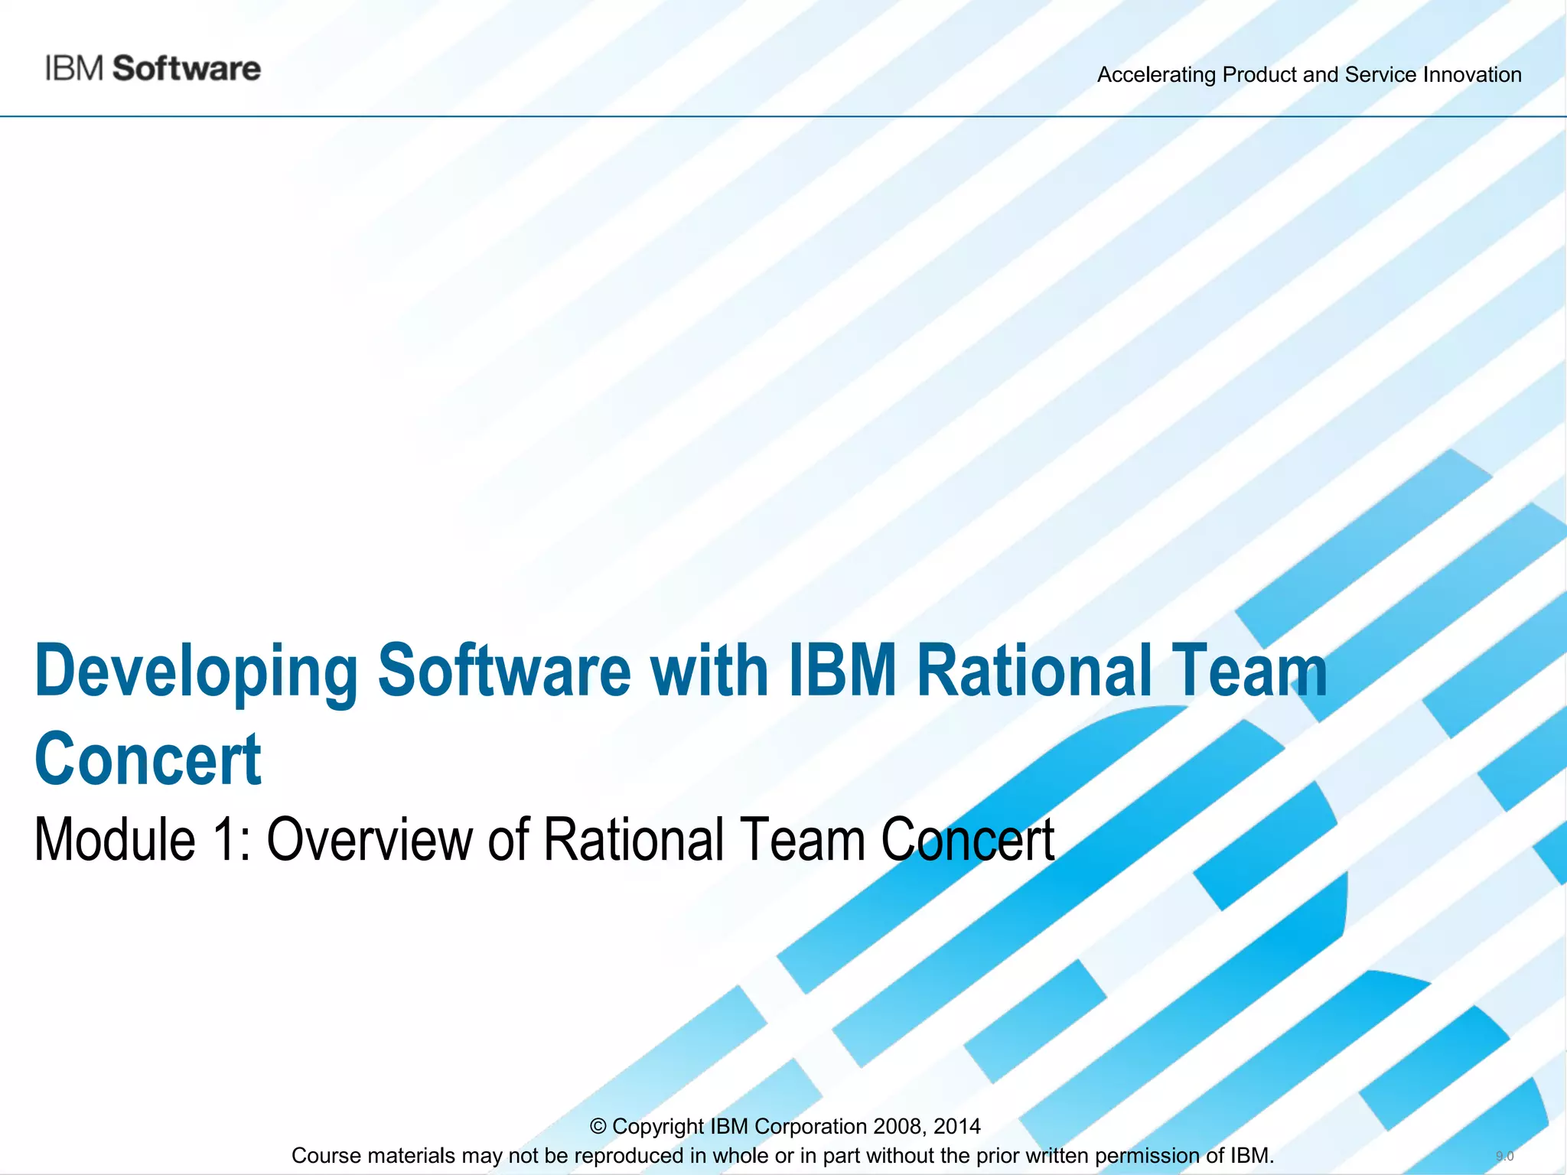Click the word Innovation in header tagline

pyautogui.click(x=1471, y=75)
